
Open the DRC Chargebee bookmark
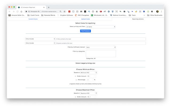tap(82, 15)
